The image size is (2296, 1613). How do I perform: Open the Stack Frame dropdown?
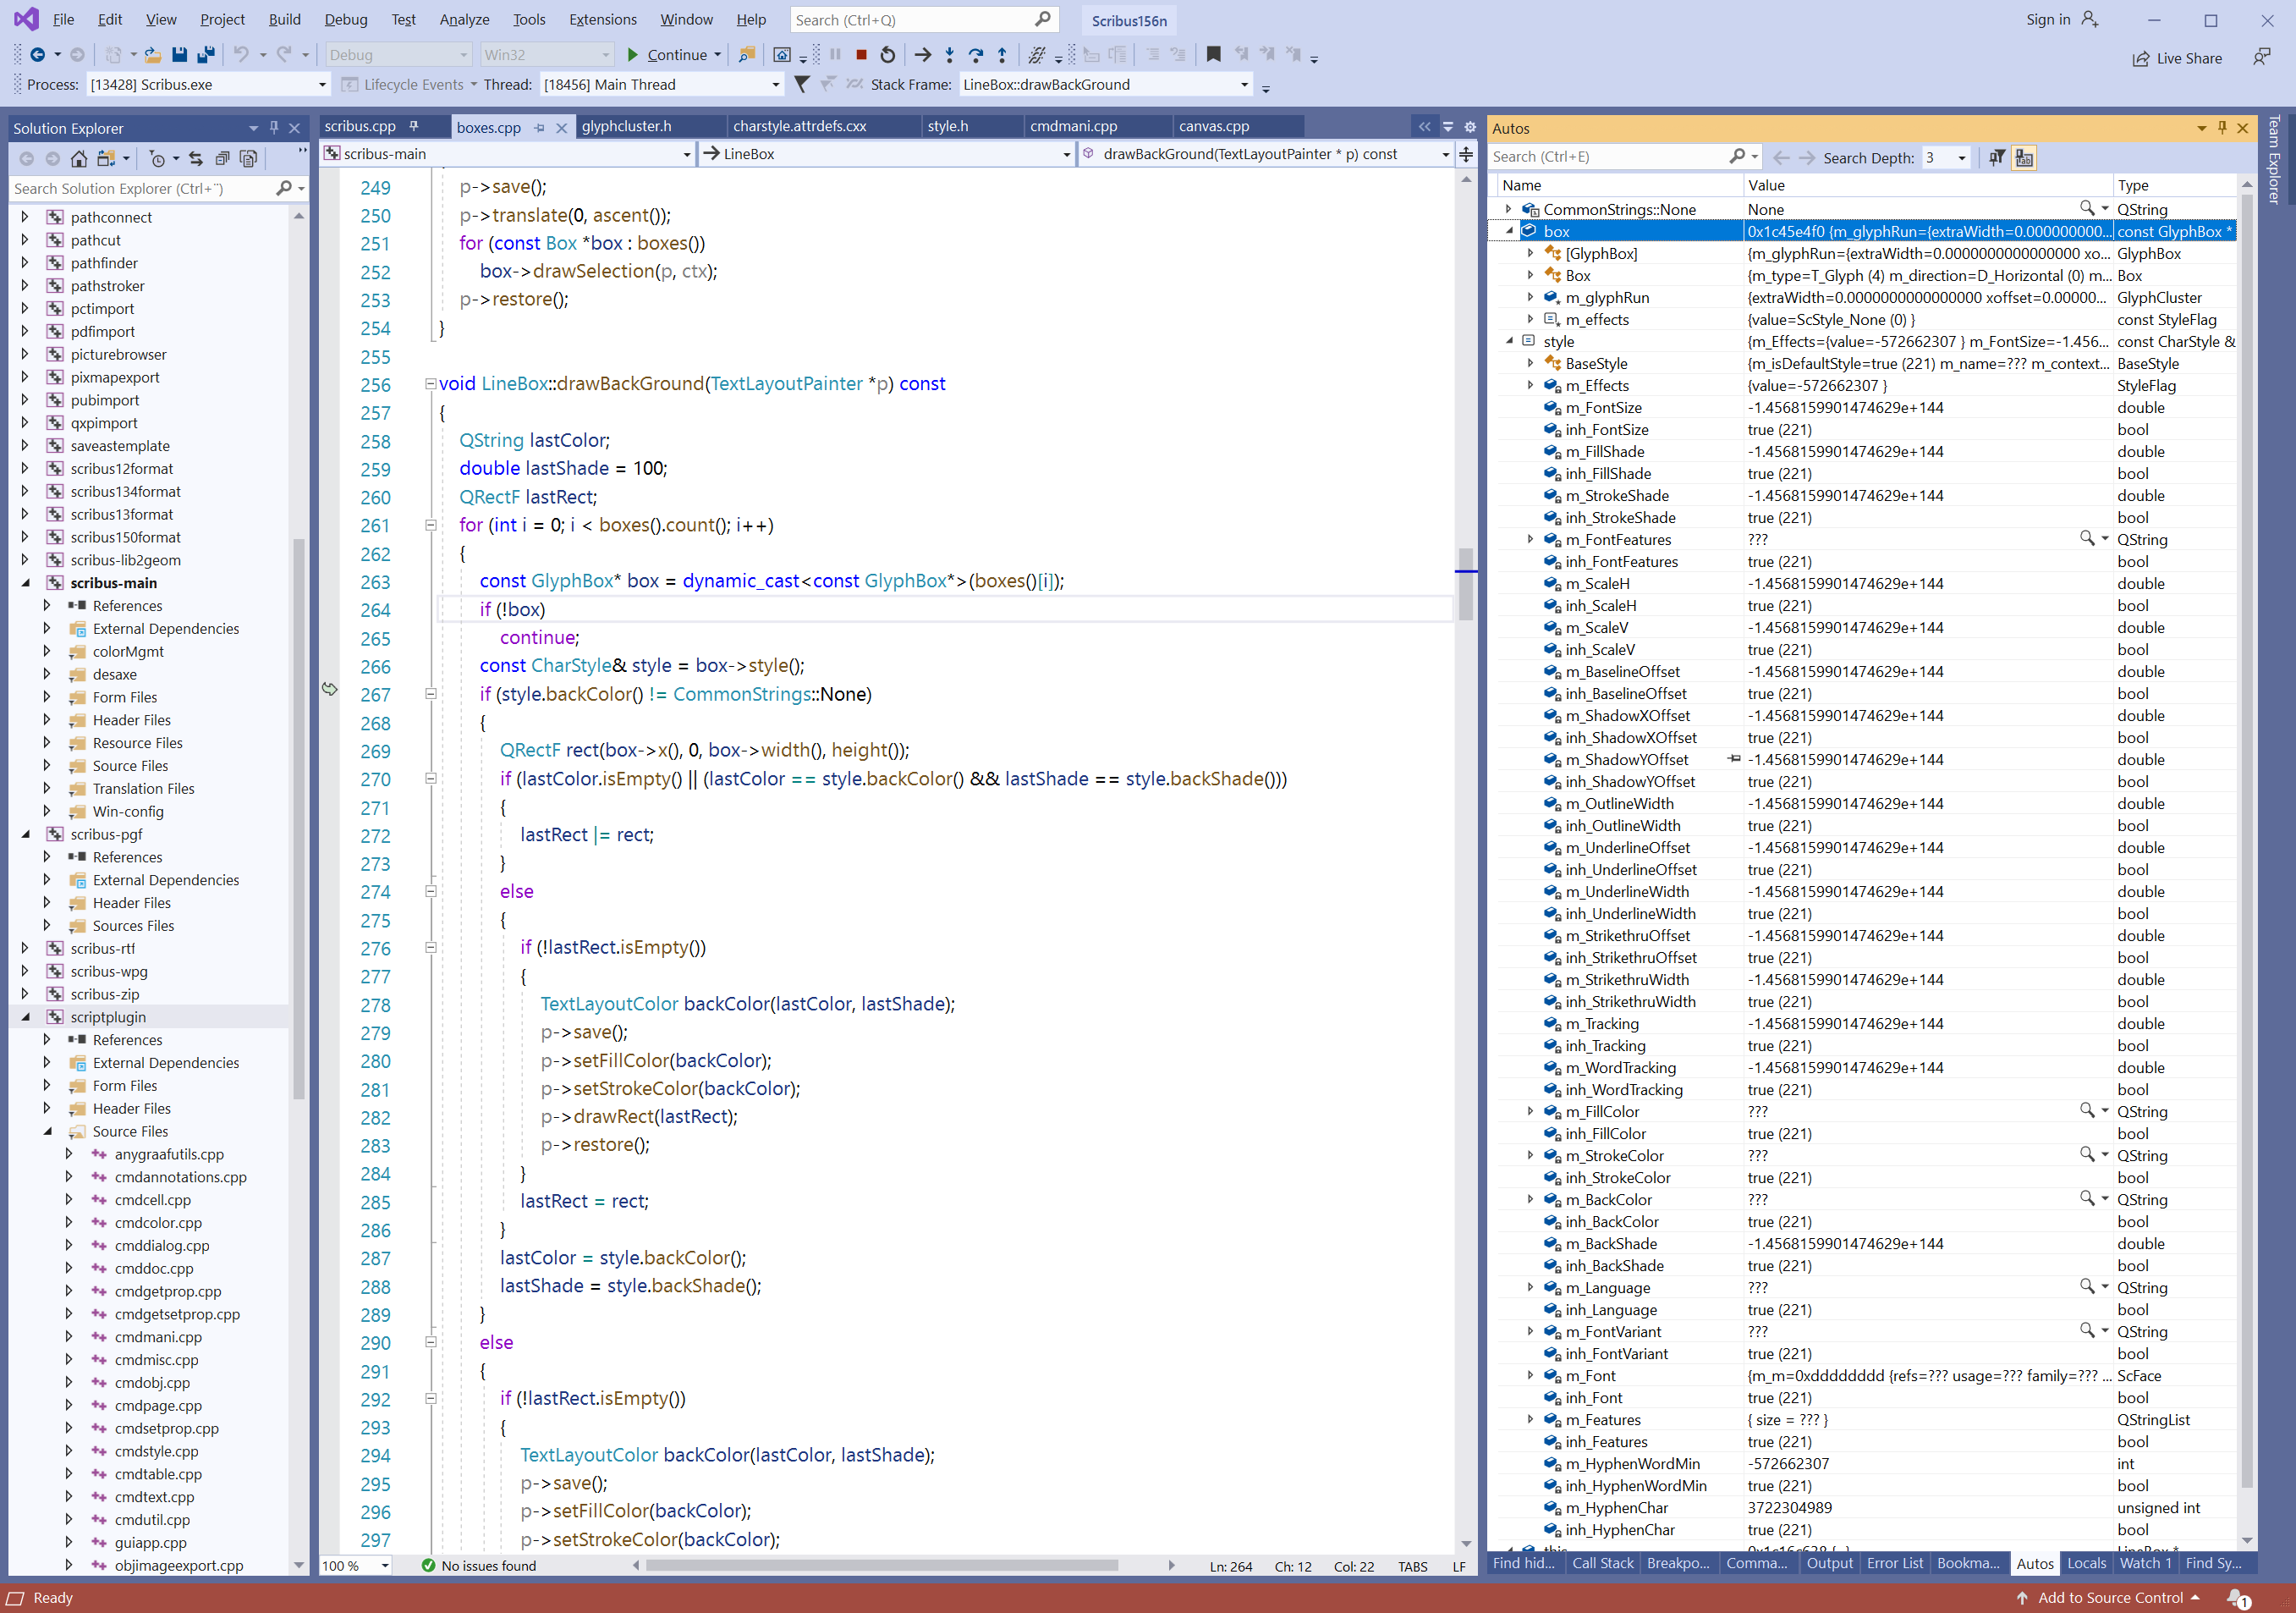coord(1244,85)
